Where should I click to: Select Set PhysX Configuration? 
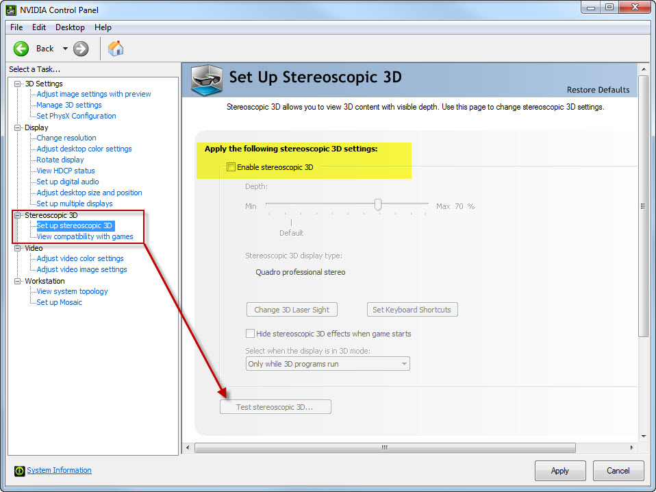pos(76,116)
